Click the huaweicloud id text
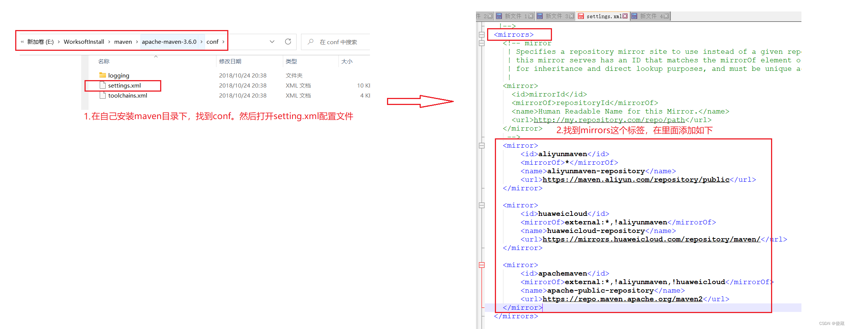 (563, 214)
